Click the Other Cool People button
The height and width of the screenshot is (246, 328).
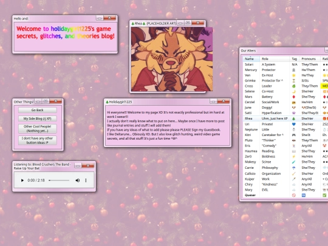[x=38, y=129]
